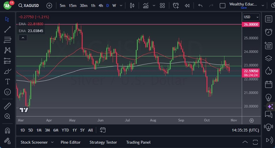Collapse the indicator legend arrow

tap(23, 38)
